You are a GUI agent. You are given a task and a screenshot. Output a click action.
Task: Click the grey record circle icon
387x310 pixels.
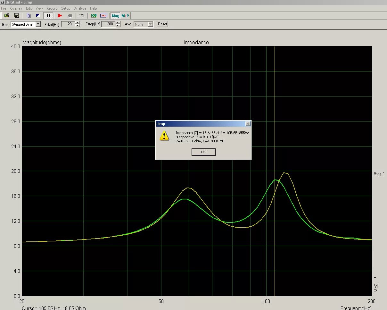pyautogui.click(x=70, y=15)
